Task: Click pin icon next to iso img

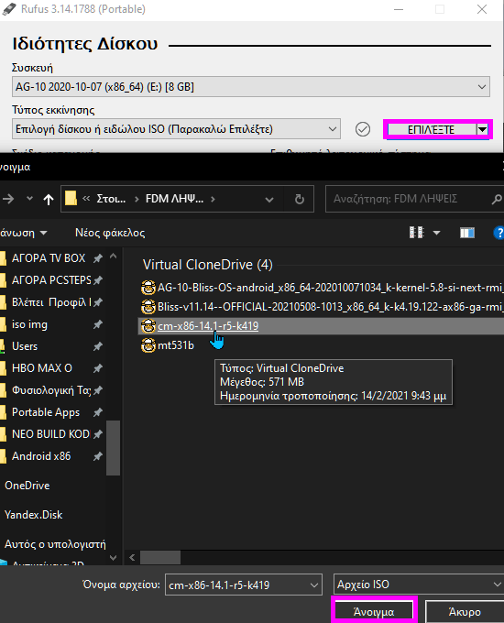Action: tap(98, 325)
